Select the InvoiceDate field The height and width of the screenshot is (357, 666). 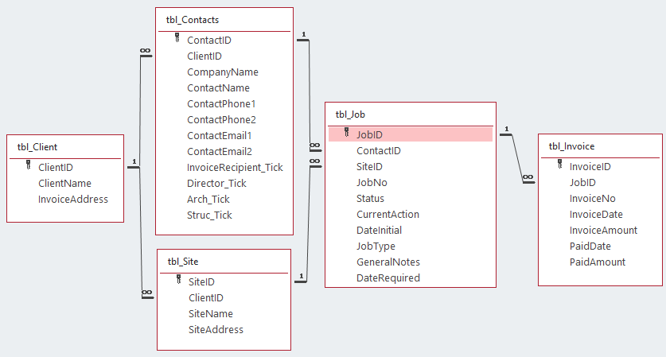596,214
